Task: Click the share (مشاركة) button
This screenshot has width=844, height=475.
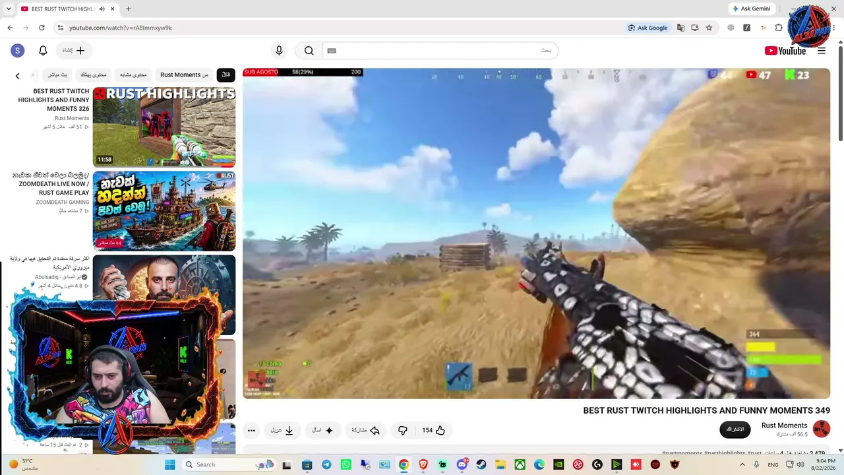Action: [365, 431]
